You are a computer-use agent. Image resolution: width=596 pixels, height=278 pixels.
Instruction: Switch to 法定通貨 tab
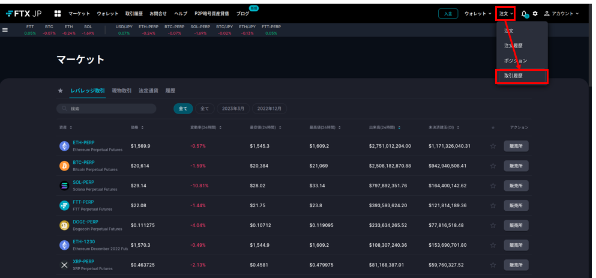coord(149,91)
